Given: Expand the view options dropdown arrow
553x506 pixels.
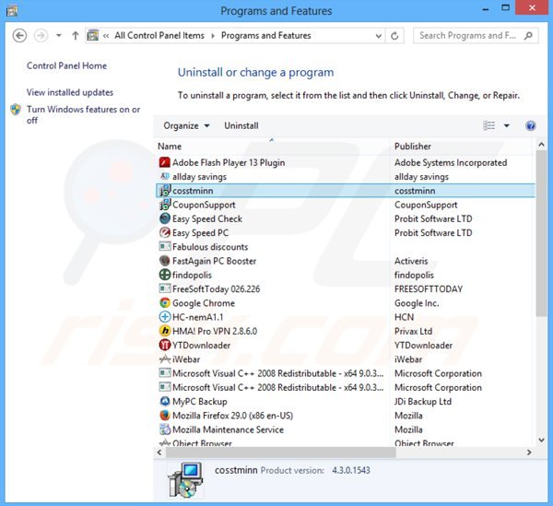Looking at the screenshot, I should 506,125.
